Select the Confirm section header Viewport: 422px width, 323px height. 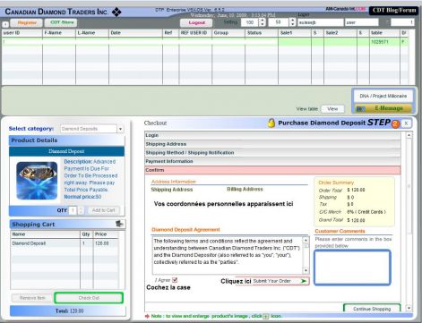[x=272, y=170]
